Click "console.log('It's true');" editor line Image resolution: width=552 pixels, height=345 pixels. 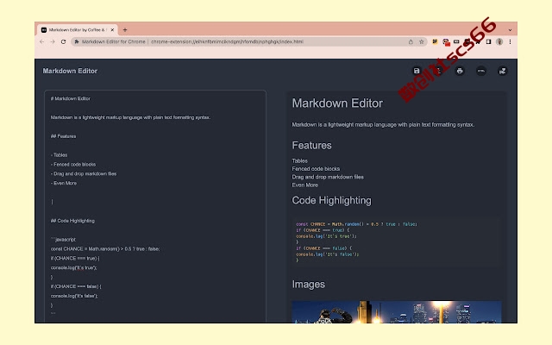[73, 267]
